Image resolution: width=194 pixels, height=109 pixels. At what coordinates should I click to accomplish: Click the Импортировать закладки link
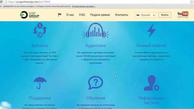click(x=84, y=6)
